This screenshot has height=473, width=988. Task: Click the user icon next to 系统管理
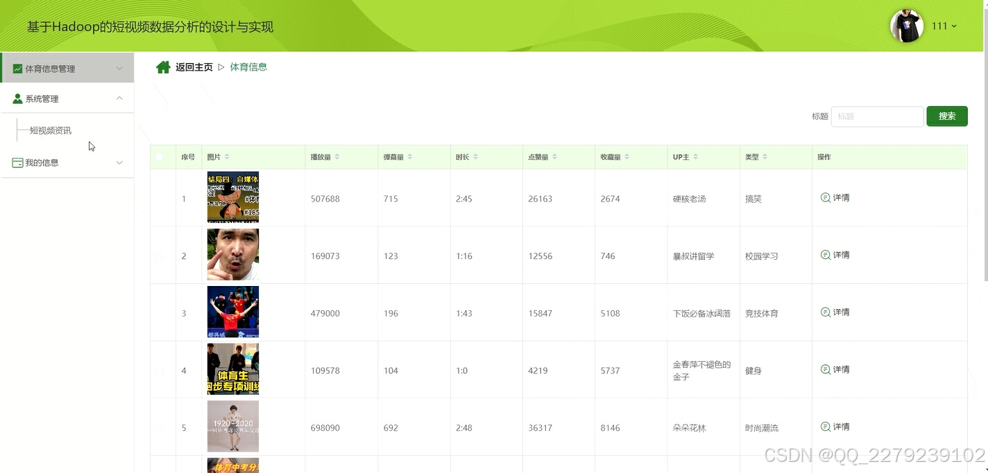click(x=16, y=98)
